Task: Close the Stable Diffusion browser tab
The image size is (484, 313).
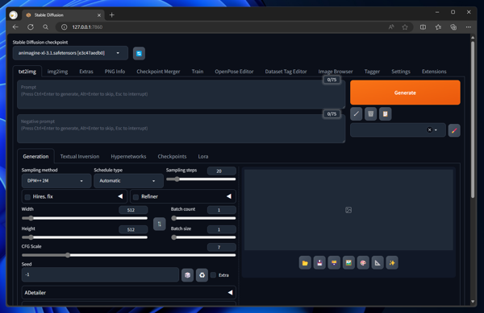Action: pos(99,15)
